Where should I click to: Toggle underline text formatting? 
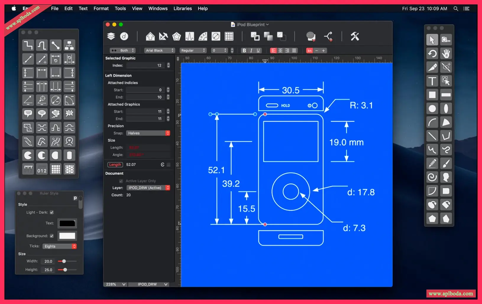pos(258,50)
